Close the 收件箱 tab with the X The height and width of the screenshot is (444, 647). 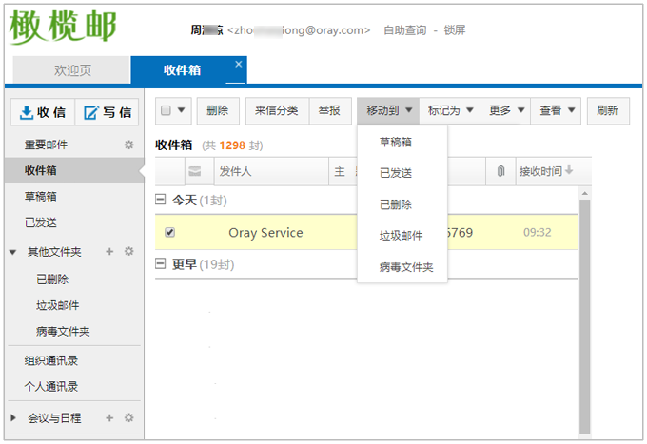point(239,65)
